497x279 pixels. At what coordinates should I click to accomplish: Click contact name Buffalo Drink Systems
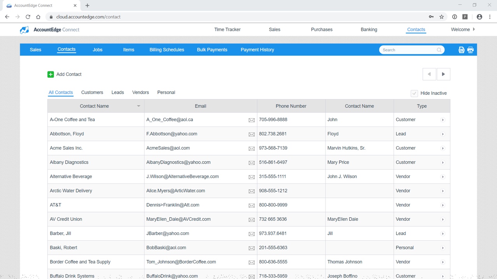click(x=72, y=276)
